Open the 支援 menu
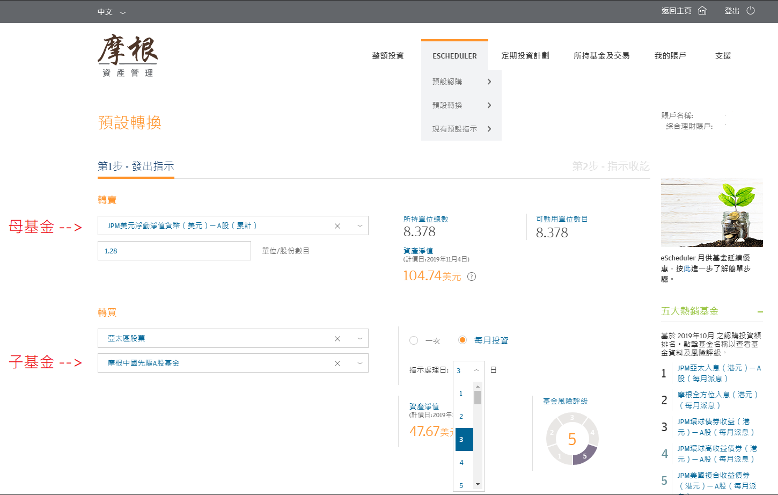The width and height of the screenshot is (778, 495). 723,56
